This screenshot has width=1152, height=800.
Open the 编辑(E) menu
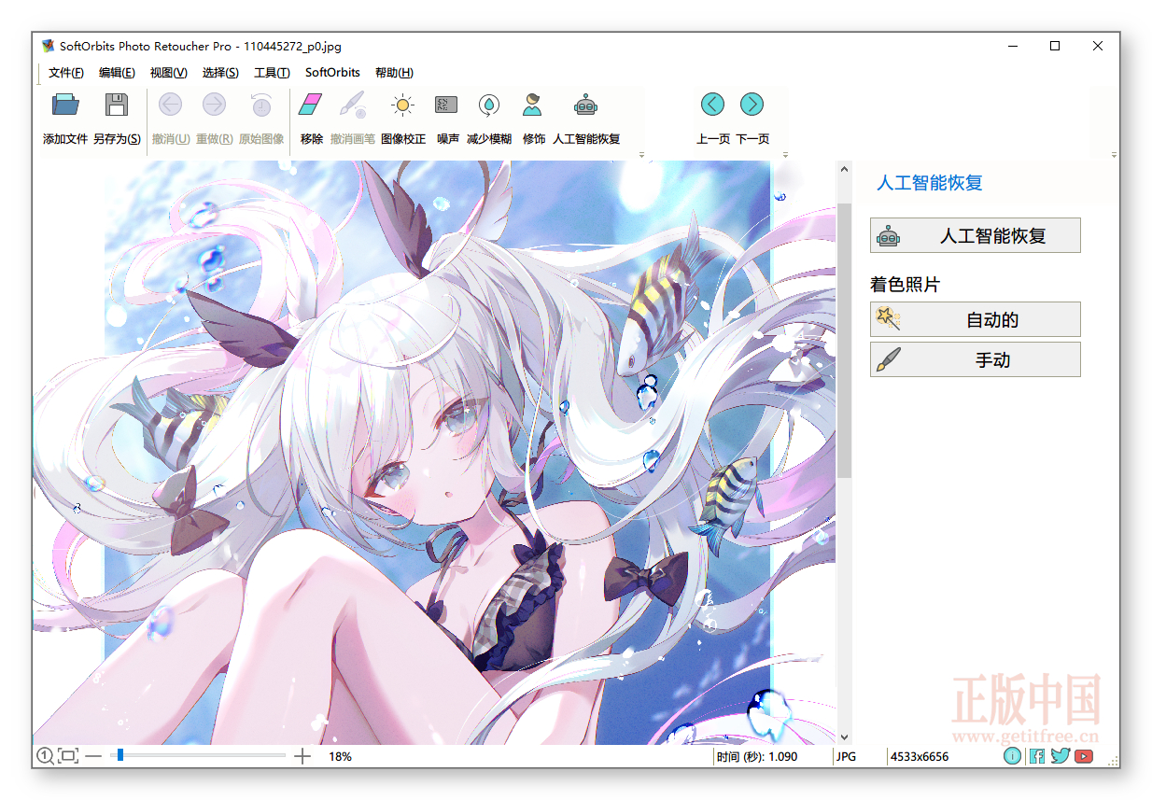[117, 73]
